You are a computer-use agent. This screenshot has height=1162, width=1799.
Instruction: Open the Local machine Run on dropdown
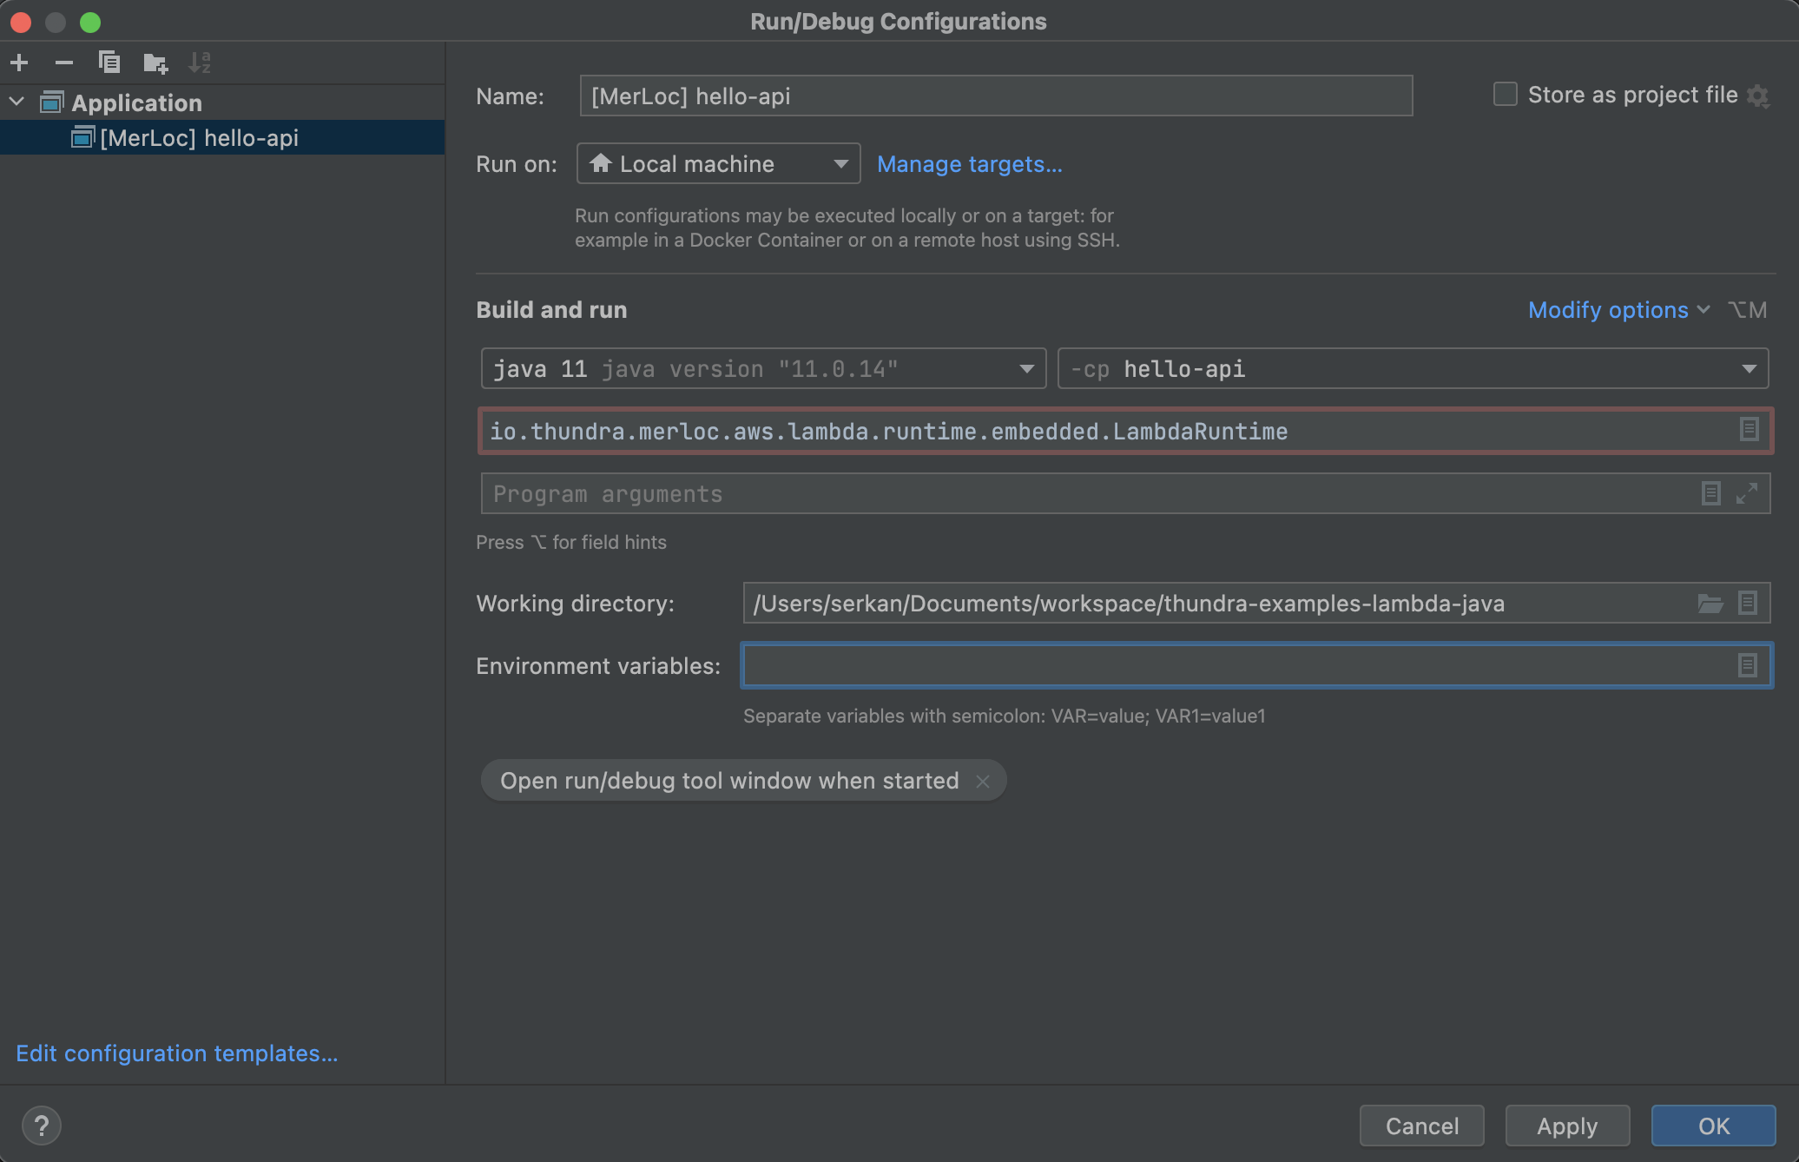[x=718, y=163]
